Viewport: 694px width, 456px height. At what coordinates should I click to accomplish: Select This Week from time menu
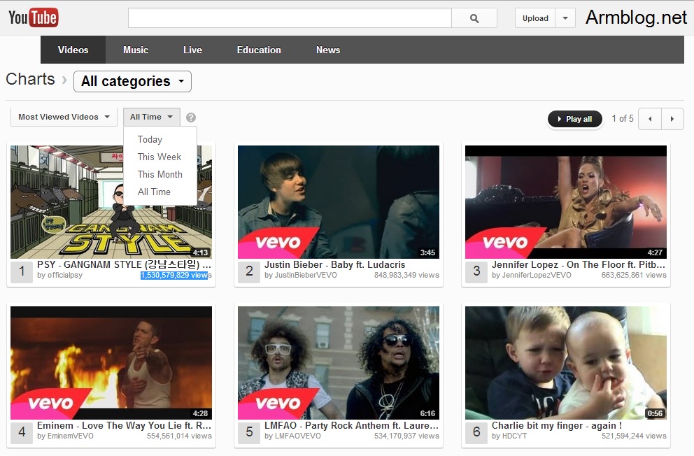pos(160,157)
